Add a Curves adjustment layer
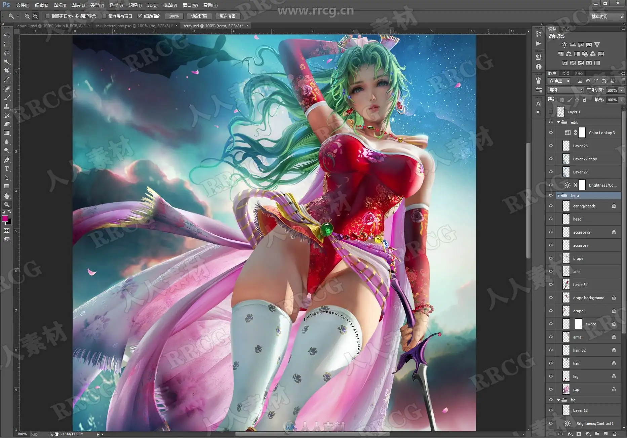The image size is (627, 438). pos(581,45)
